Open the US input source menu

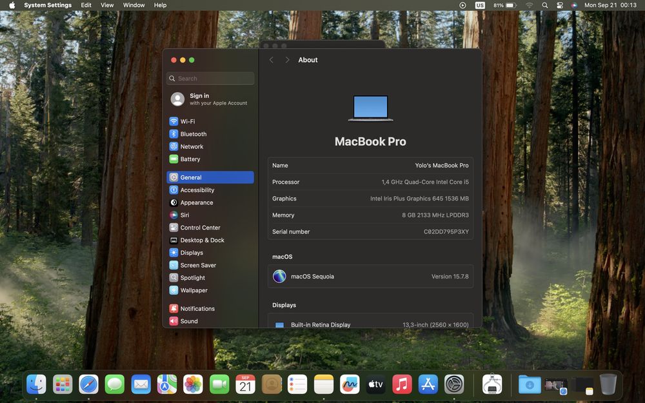point(480,5)
